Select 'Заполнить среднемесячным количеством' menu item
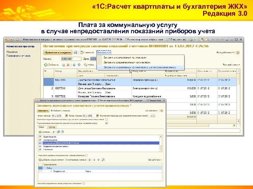This screenshot has width=253, height=189. 127,62
